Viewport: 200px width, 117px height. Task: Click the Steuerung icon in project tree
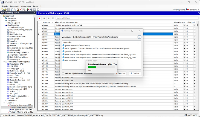pos(6,18)
